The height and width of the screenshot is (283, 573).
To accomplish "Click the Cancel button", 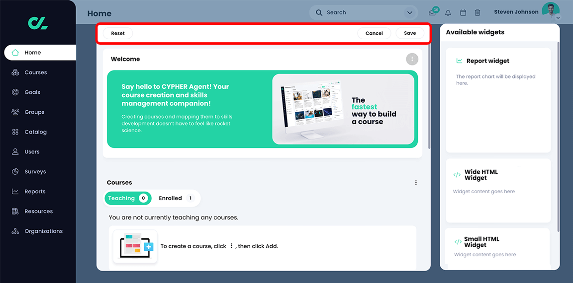I will [x=374, y=33].
